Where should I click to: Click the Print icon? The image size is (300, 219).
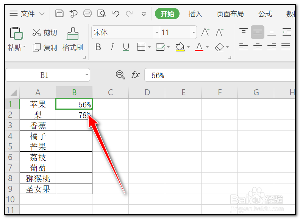click(x=87, y=14)
